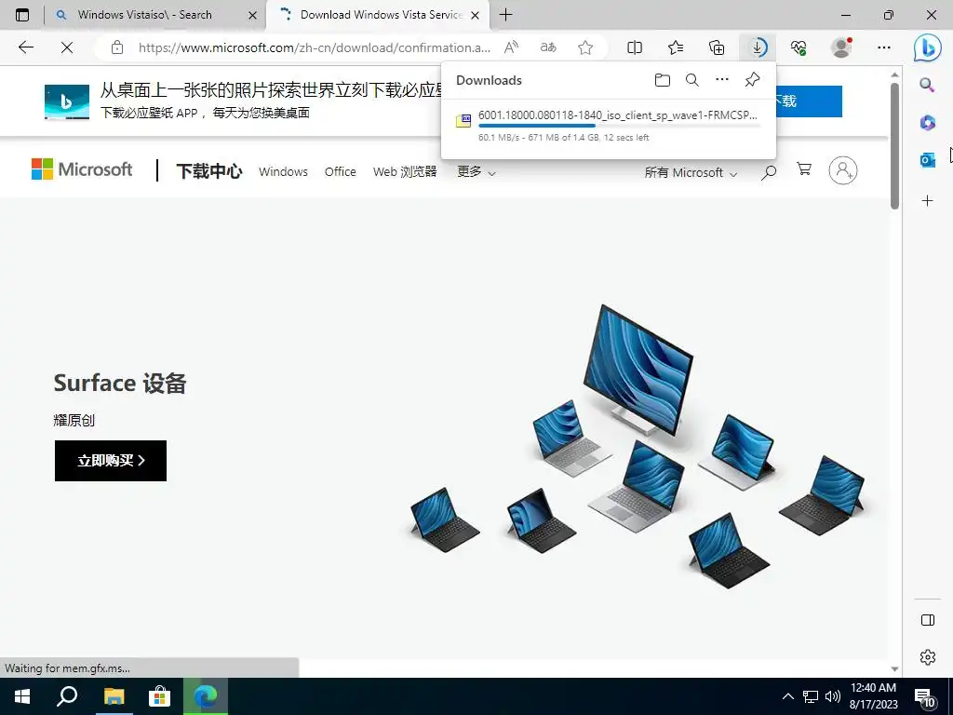Click the Bing wallpaper banner image
Image resolution: width=953 pixels, height=715 pixels.
(67, 101)
